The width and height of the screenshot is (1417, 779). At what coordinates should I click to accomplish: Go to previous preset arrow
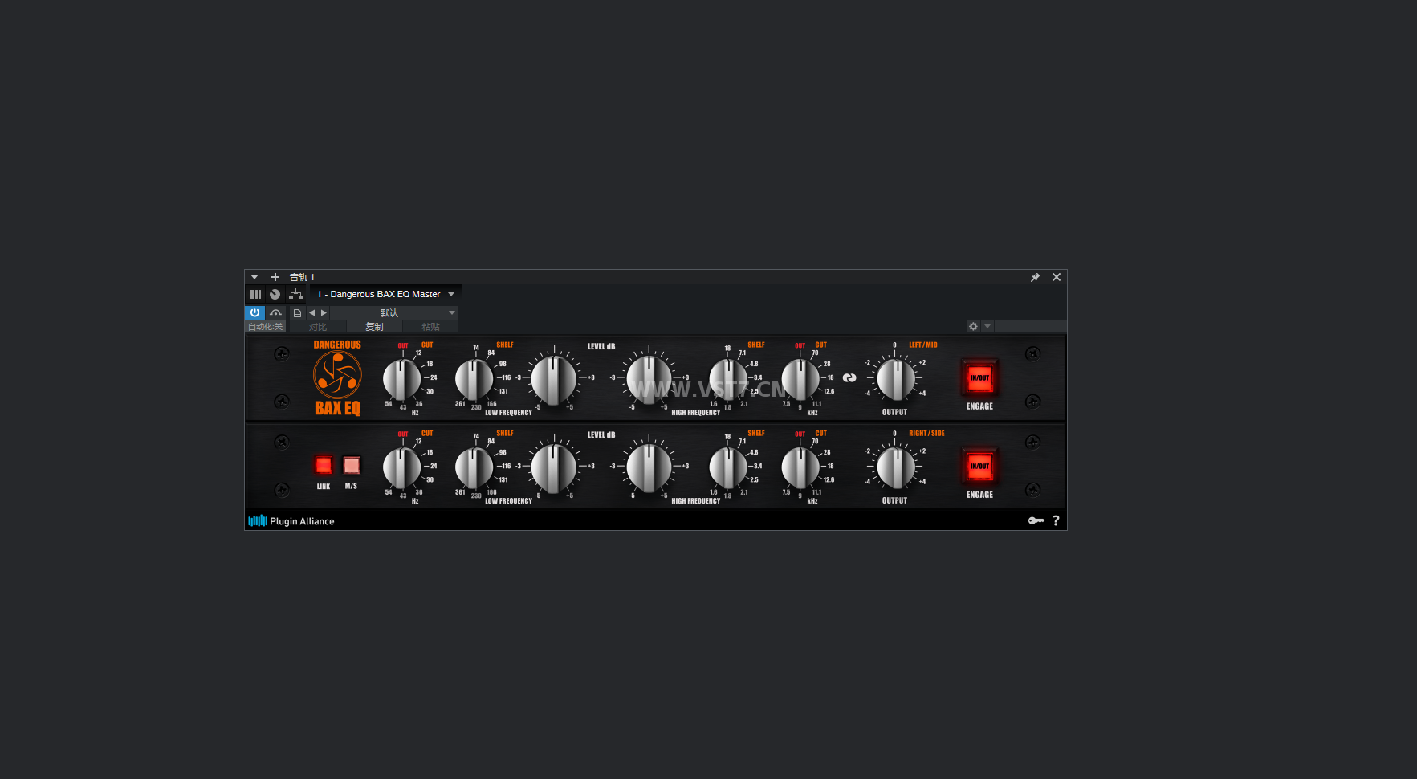(311, 313)
